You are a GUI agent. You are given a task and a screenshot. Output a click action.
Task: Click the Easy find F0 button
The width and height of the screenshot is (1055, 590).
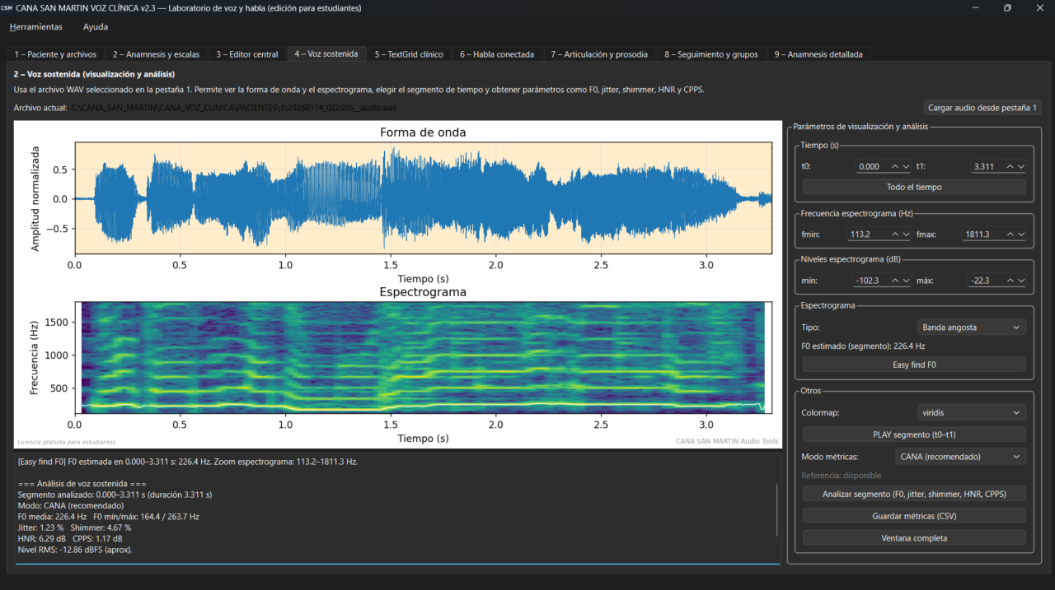tap(914, 365)
